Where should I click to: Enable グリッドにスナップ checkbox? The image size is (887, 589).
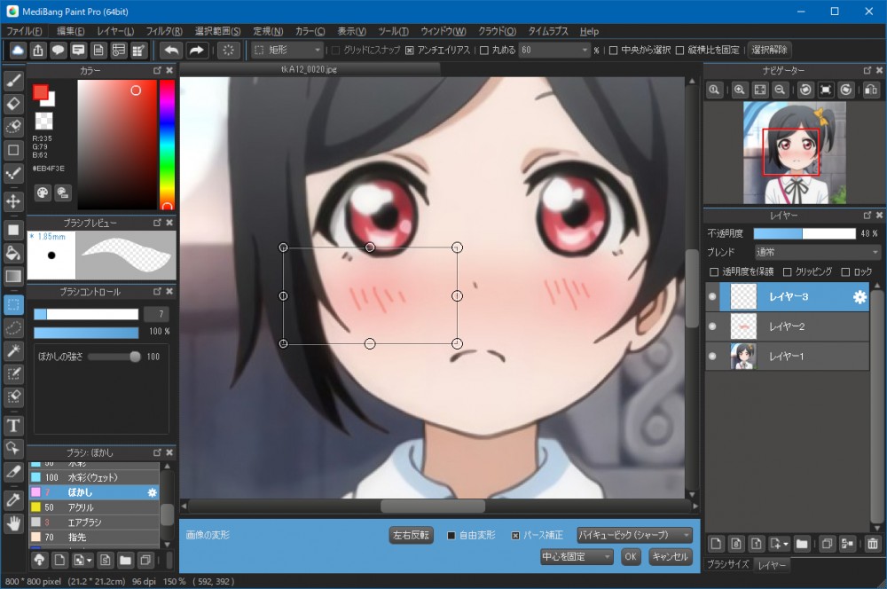pos(335,51)
